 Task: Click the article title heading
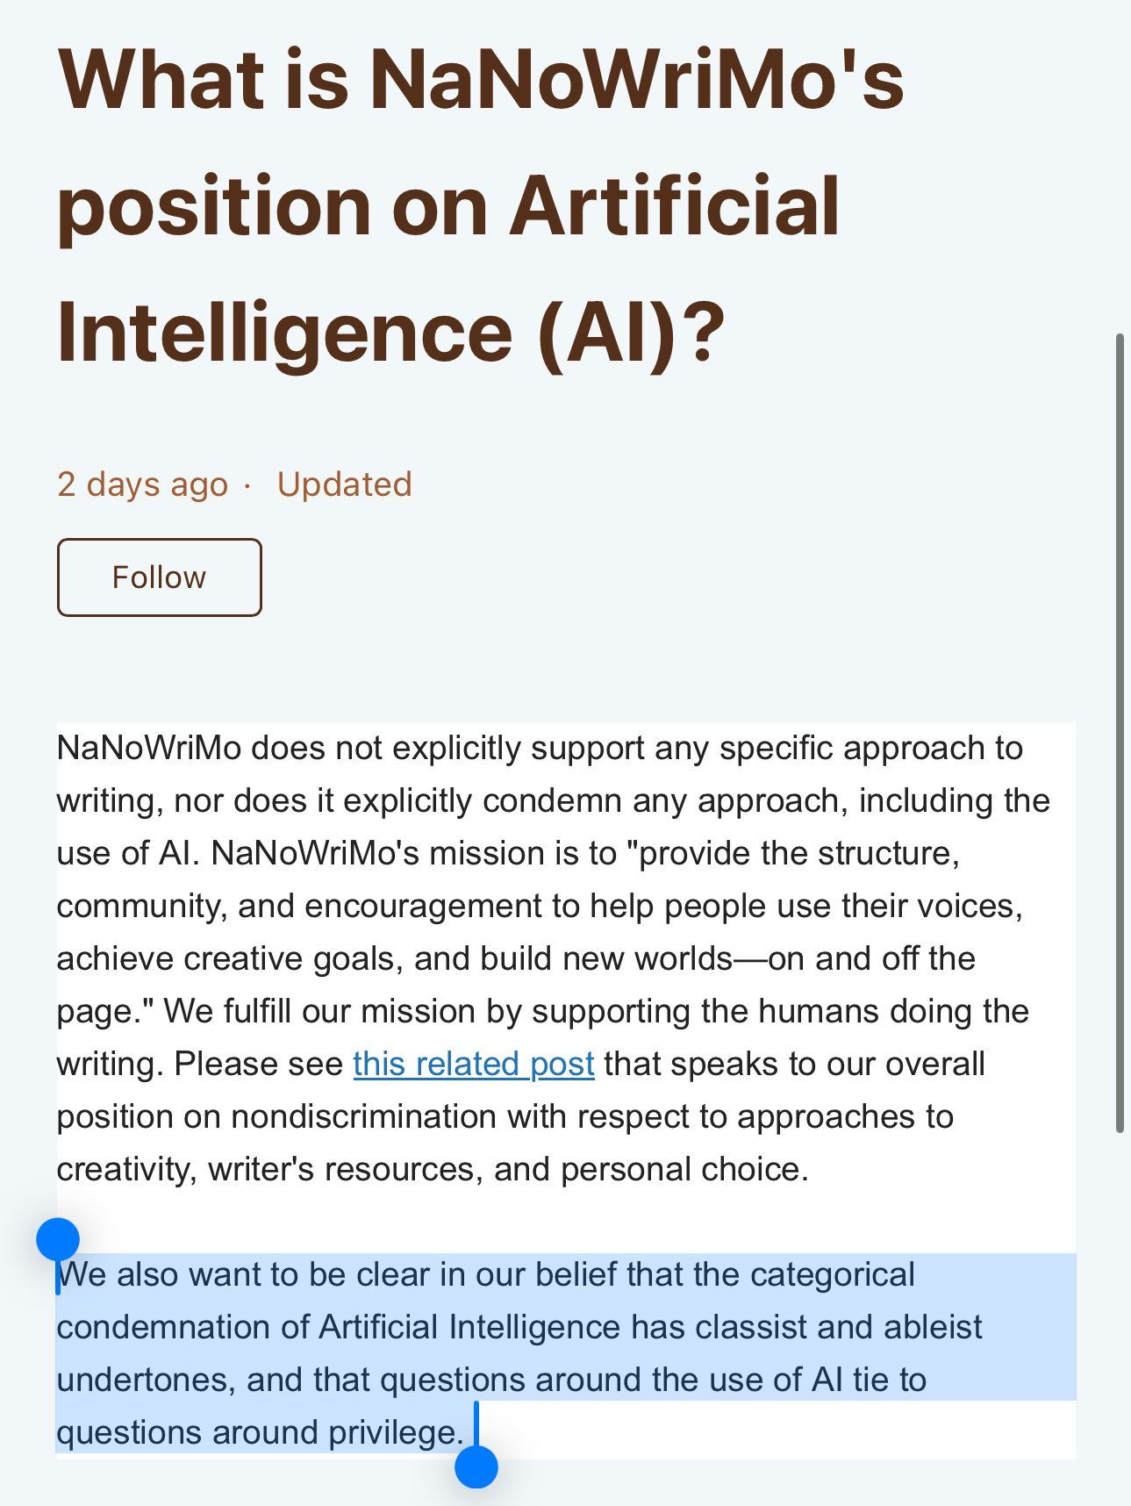[480, 205]
